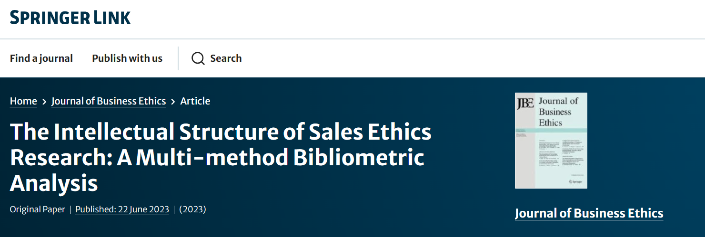The image size is (705, 237).
Task: Click the Original Paper label
Action: coord(37,209)
